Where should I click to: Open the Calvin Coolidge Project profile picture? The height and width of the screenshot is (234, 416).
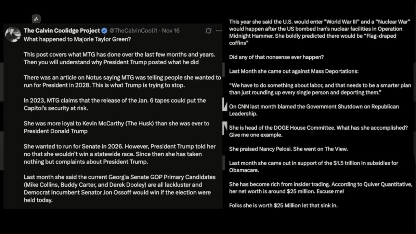13,34
